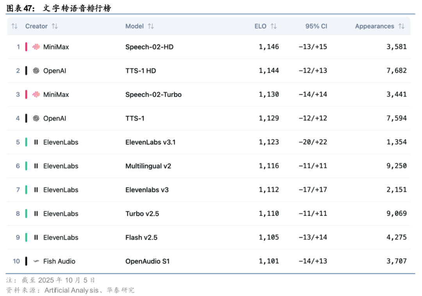Viewport: 422px width, 296px height.
Task: Click the TTS-1 model name in row 4
Action: 135,119
